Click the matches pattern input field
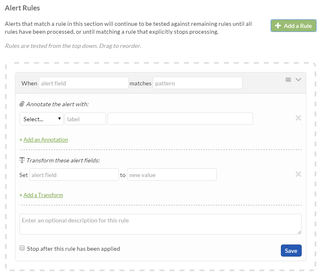Viewport: 325px width, 277px height. [197, 83]
